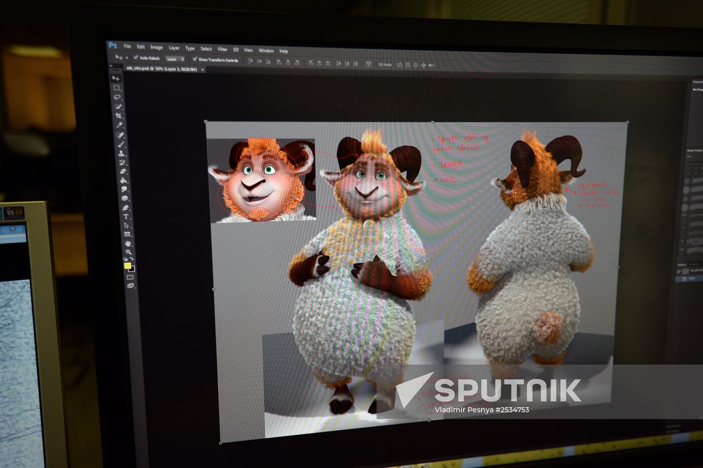Select the Crop tool
The width and height of the screenshot is (703, 468).
[x=119, y=115]
